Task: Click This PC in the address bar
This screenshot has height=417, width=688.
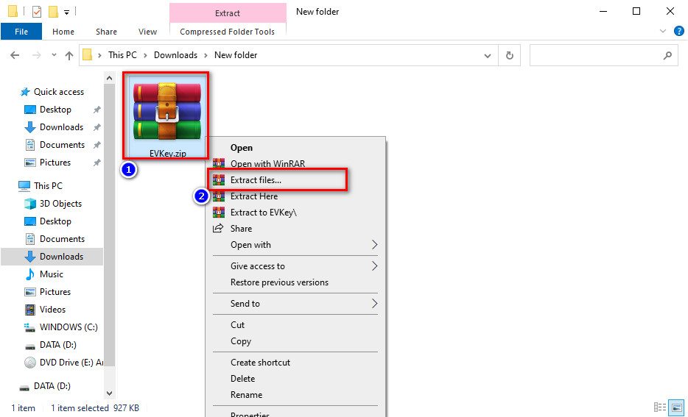Action: click(x=122, y=55)
